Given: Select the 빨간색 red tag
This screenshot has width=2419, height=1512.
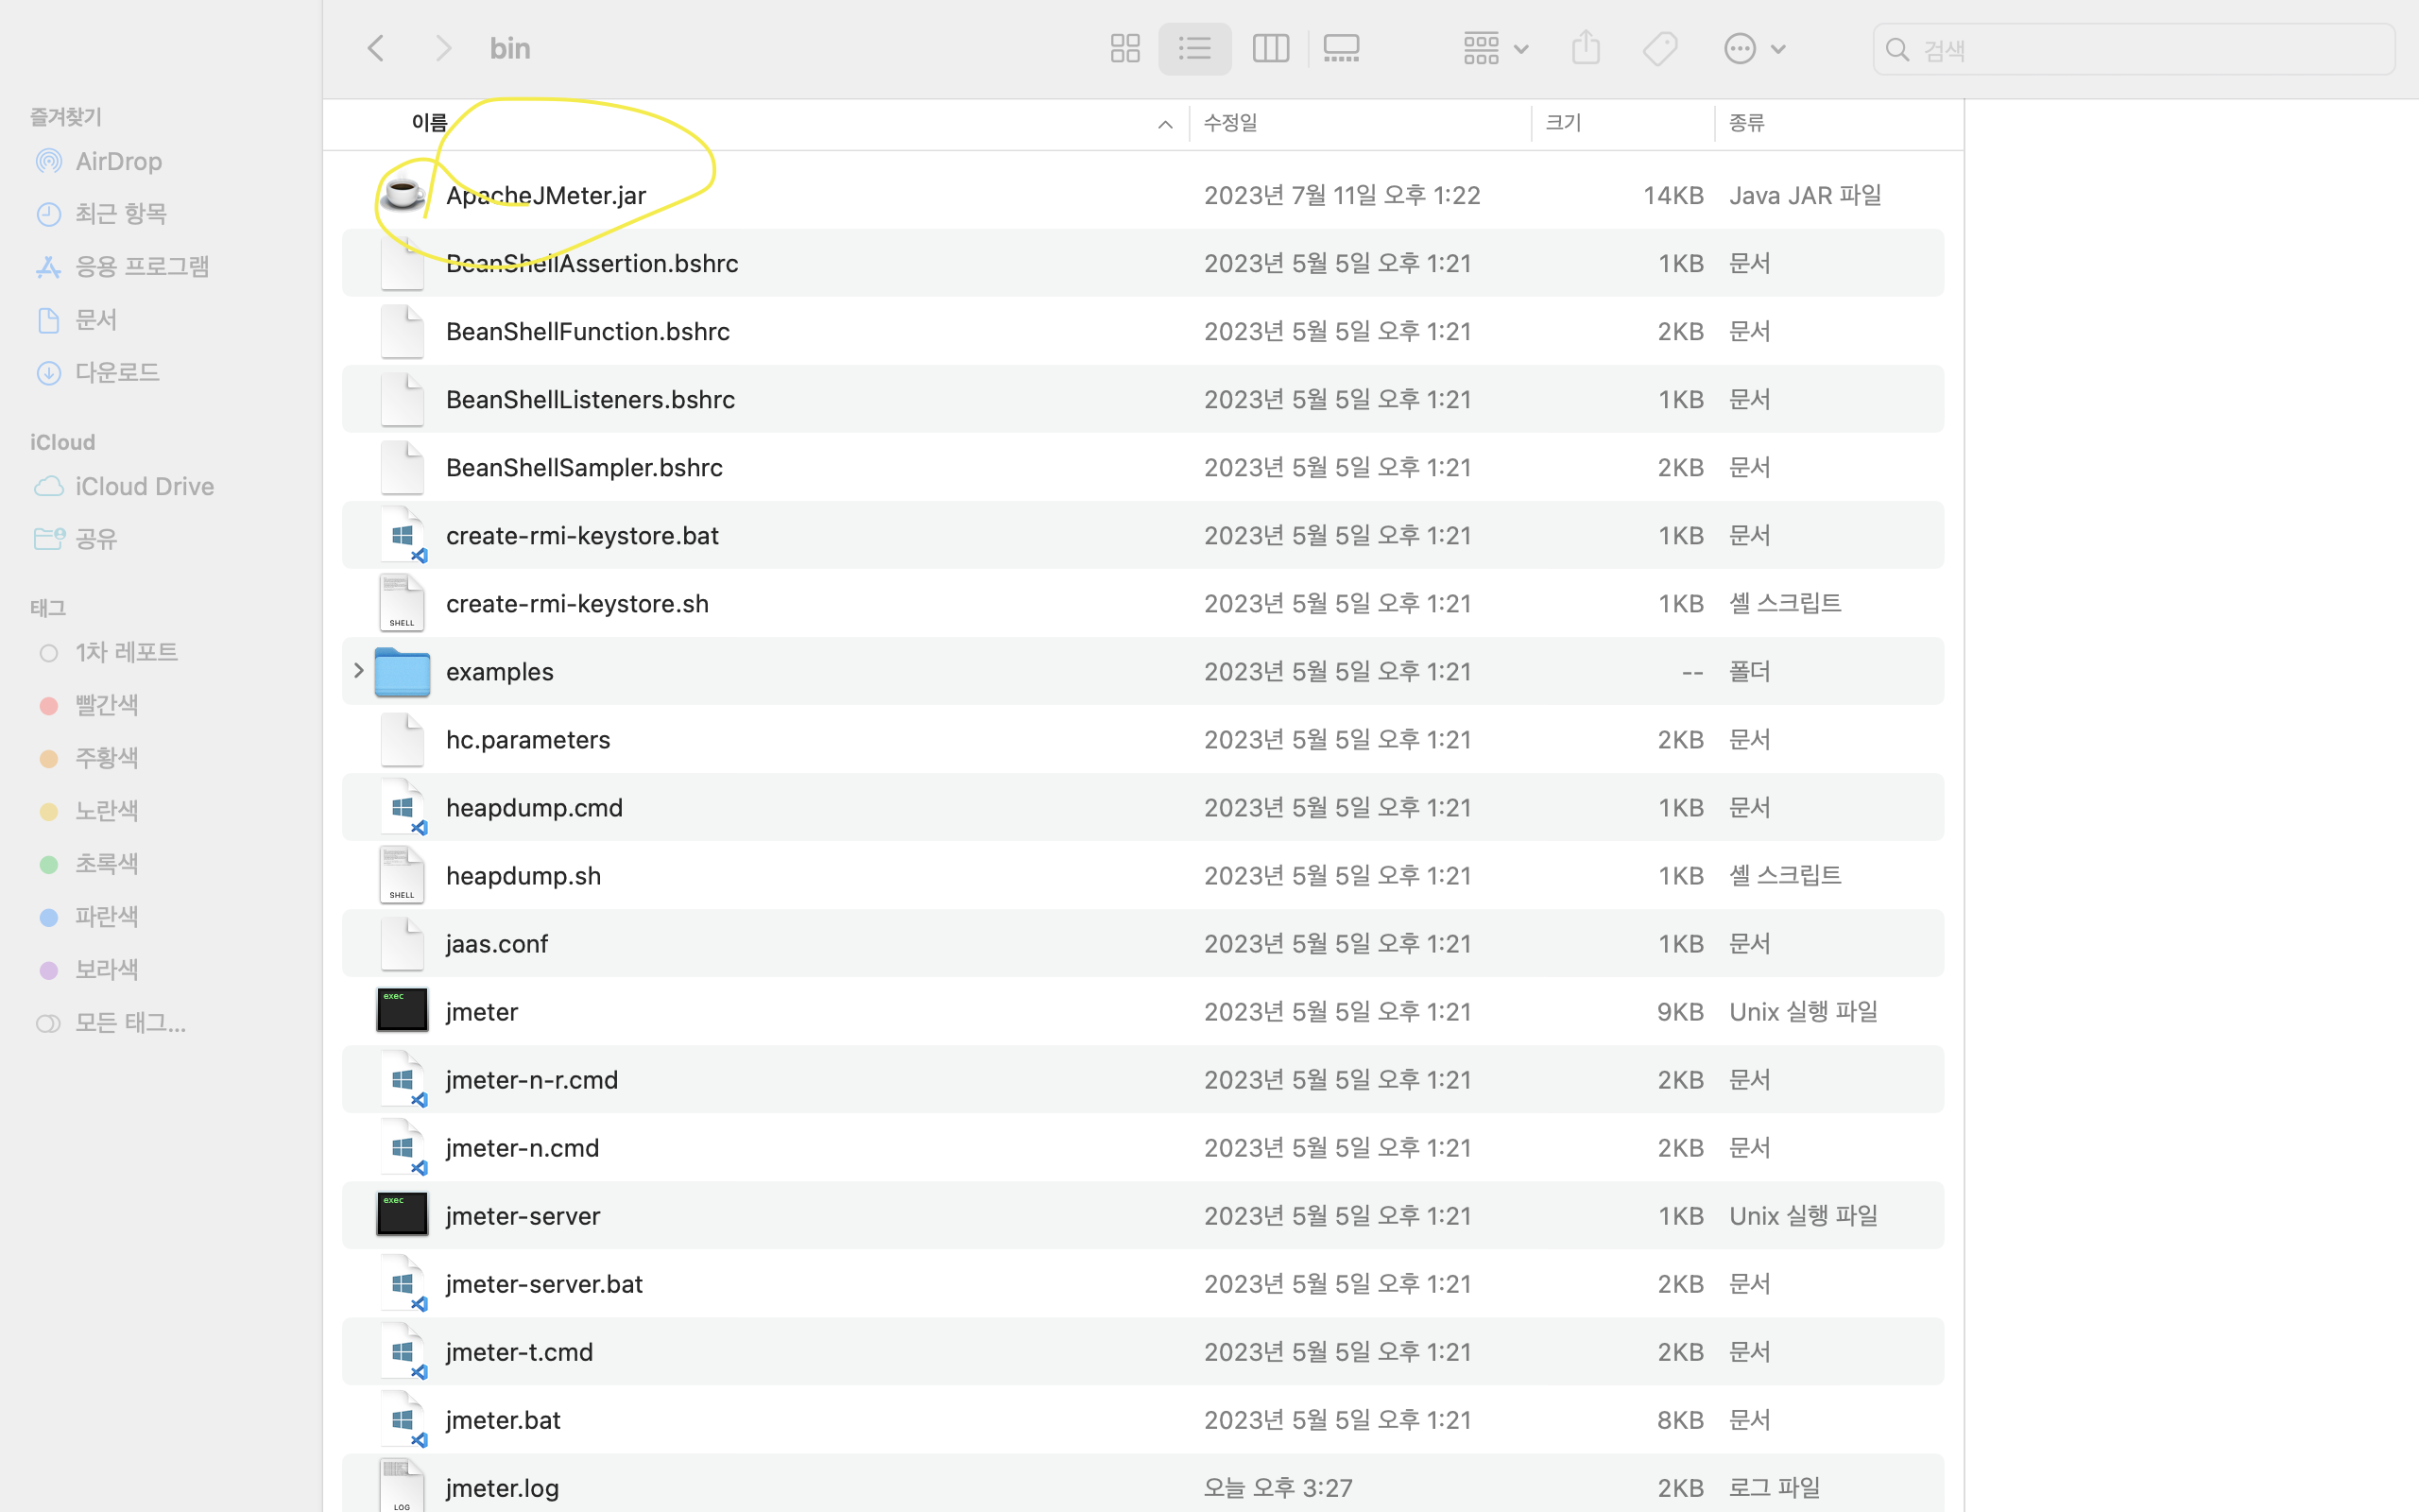Looking at the screenshot, I should (106, 705).
